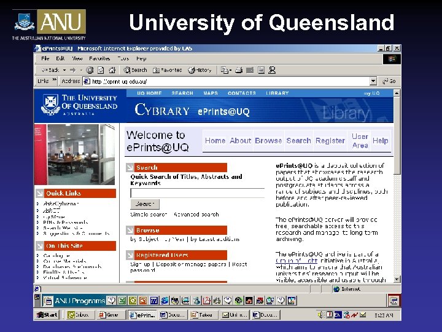Click the my UQ link
This screenshot has height=332, width=442.
click(x=371, y=93)
